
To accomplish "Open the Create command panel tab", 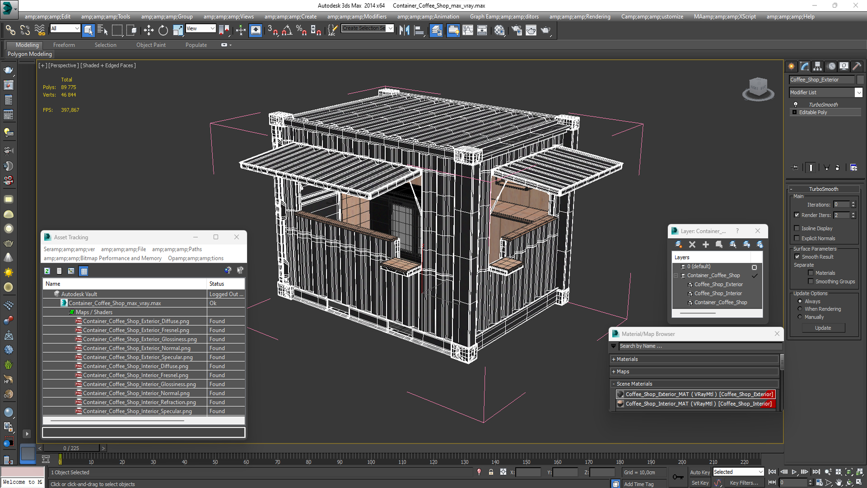I will click(x=792, y=66).
